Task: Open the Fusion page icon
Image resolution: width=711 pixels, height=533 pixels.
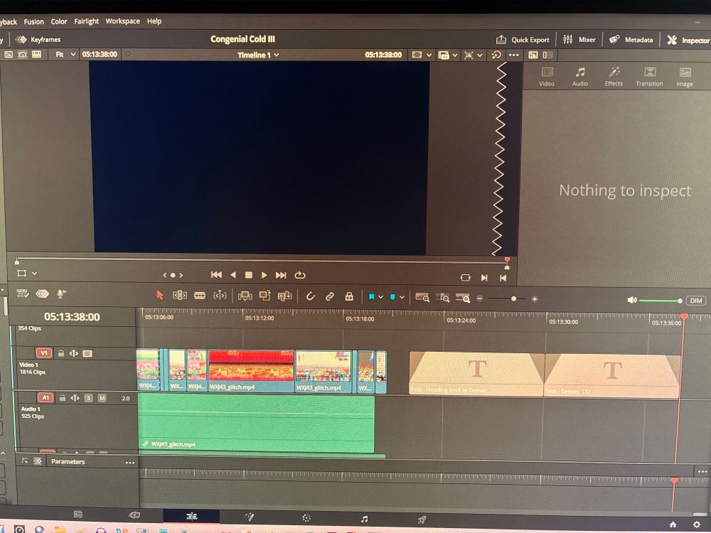Action: (x=249, y=517)
